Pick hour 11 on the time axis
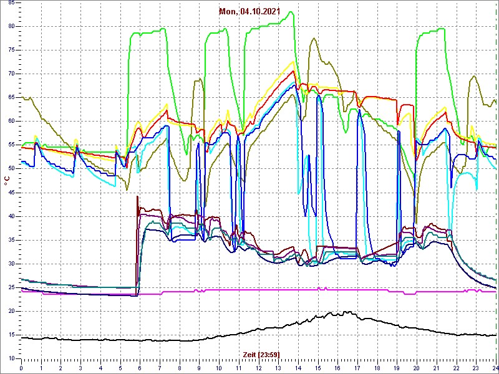499x374 pixels. click(x=239, y=368)
